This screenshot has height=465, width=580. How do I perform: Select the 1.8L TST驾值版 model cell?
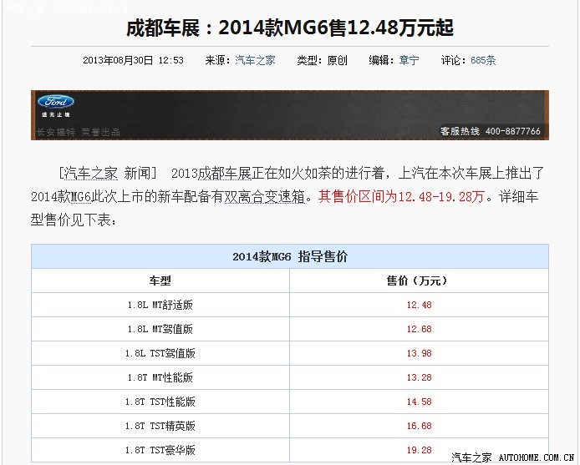pyautogui.click(x=160, y=354)
